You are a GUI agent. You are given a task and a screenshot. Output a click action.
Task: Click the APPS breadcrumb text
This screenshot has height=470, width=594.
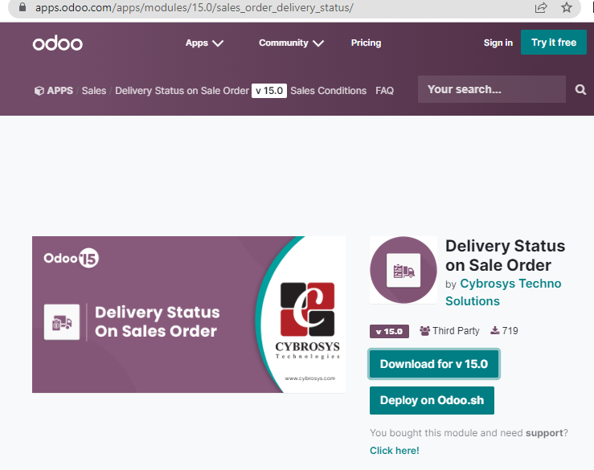[59, 91]
